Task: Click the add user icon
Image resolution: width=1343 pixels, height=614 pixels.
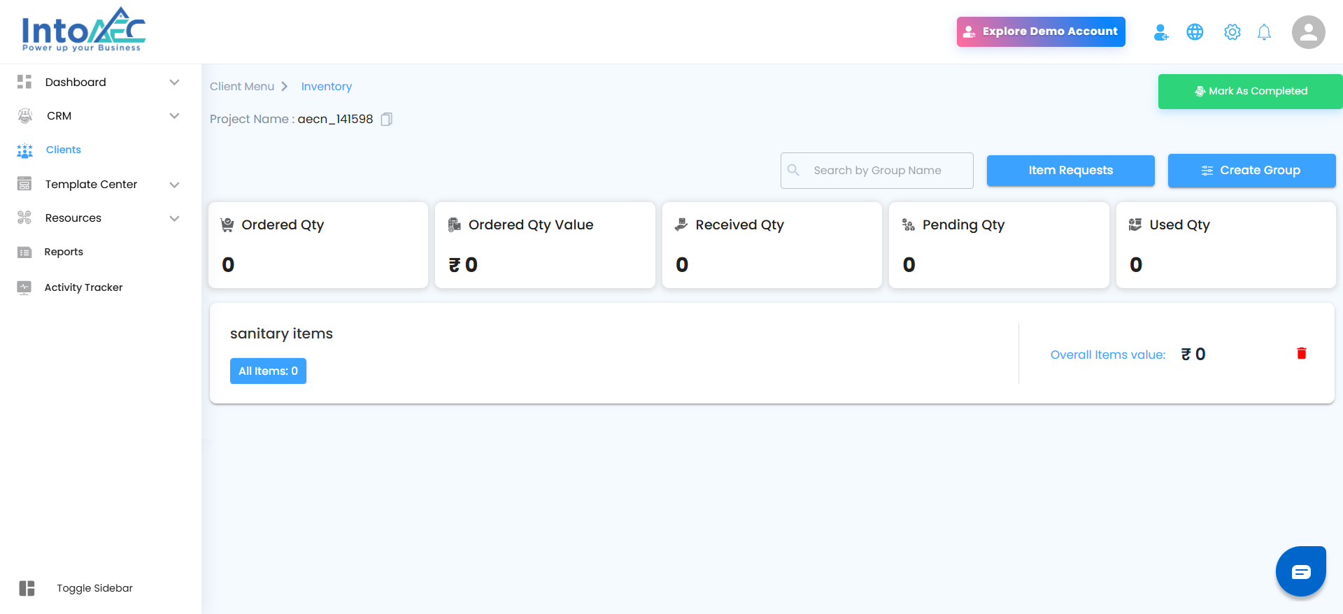Action: click(x=1160, y=32)
